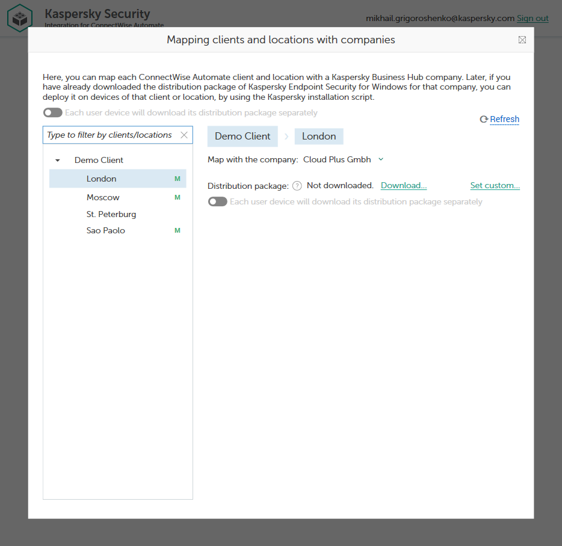Collapse the Demo Client tree node
The width and height of the screenshot is (562, 546).
coord(57,160)
